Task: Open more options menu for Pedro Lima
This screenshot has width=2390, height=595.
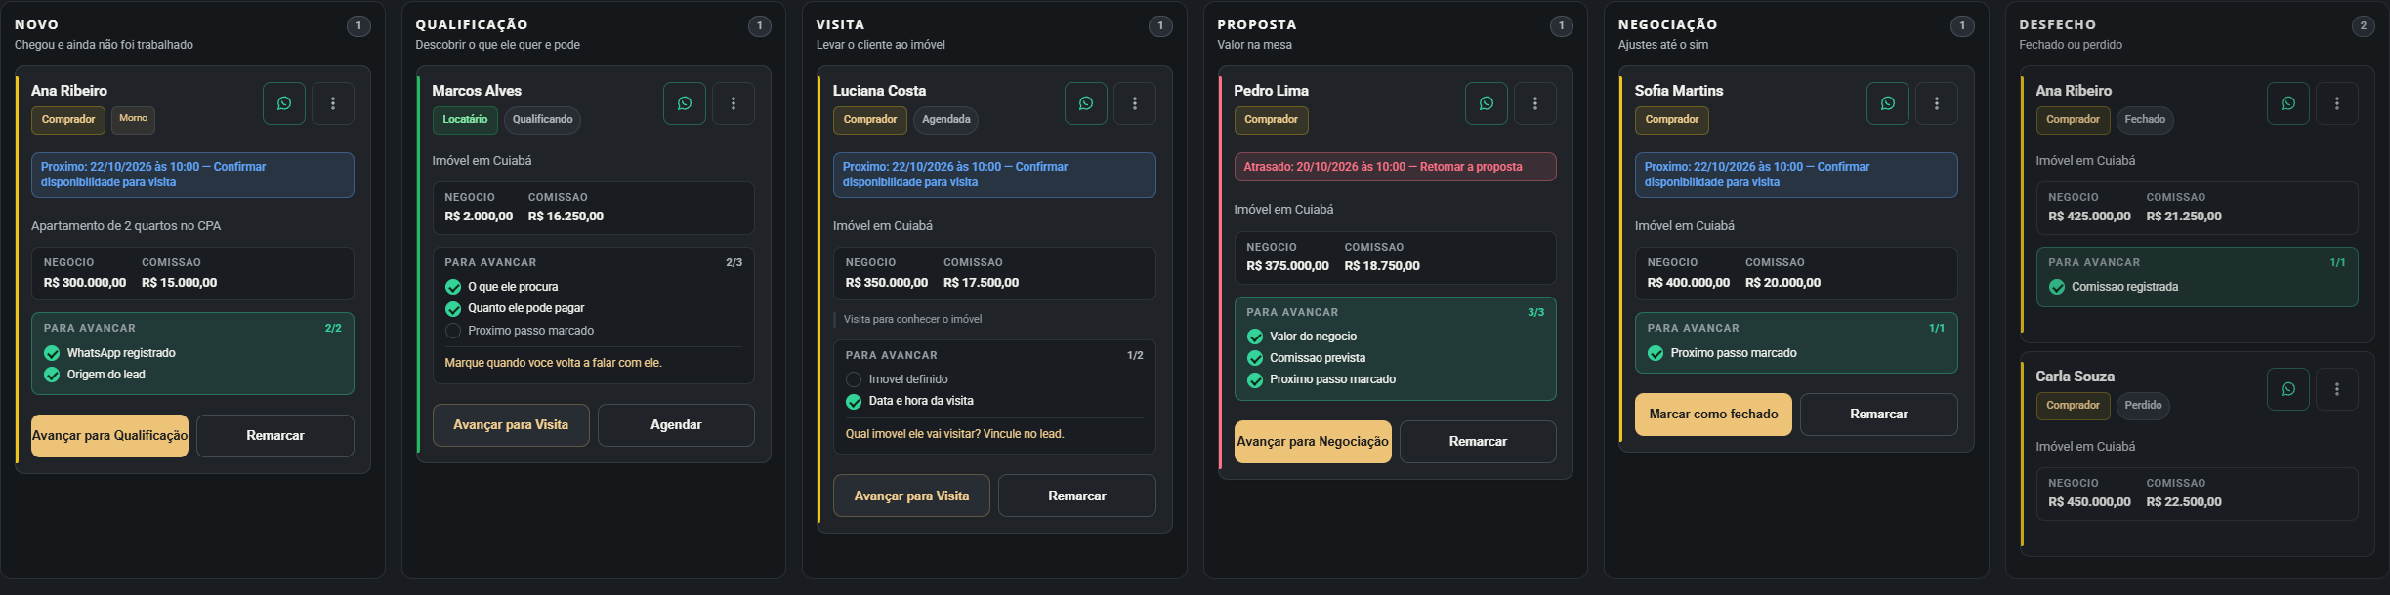Action: (x=1535, y=103)
